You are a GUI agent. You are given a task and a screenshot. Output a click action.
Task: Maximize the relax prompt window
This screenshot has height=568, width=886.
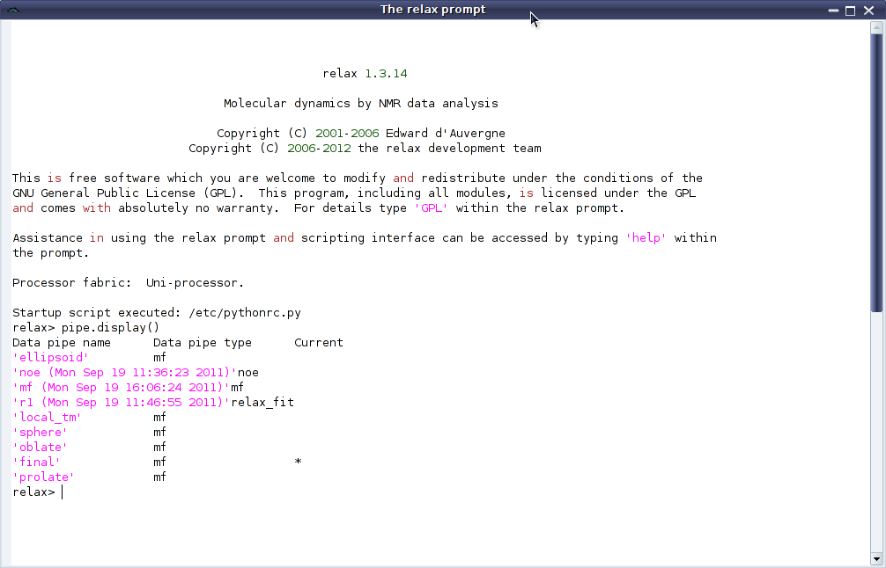tap(851, 10)
